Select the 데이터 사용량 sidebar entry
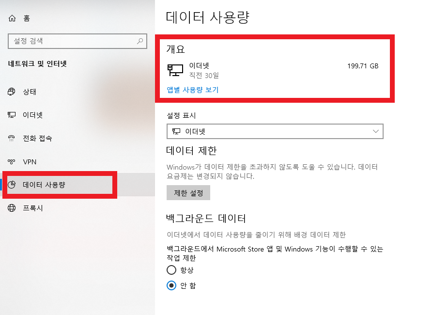Viewport: 433px width, 315px height. (77, 185)
